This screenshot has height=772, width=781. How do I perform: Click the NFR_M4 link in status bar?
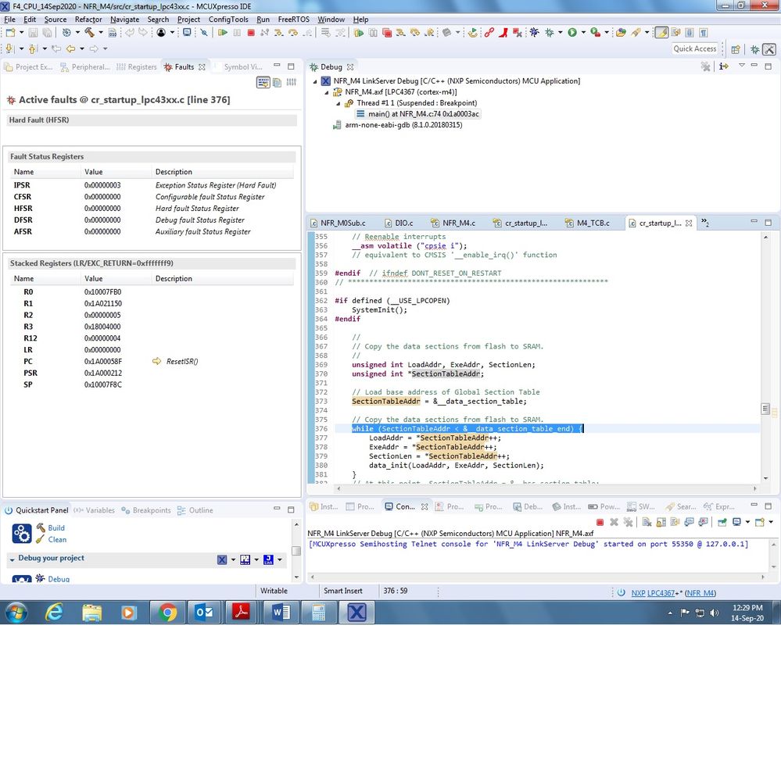pyautogui.click(x=700, y=593)
